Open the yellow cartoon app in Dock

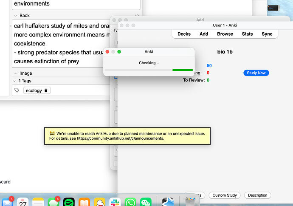(x=100, y=202)
